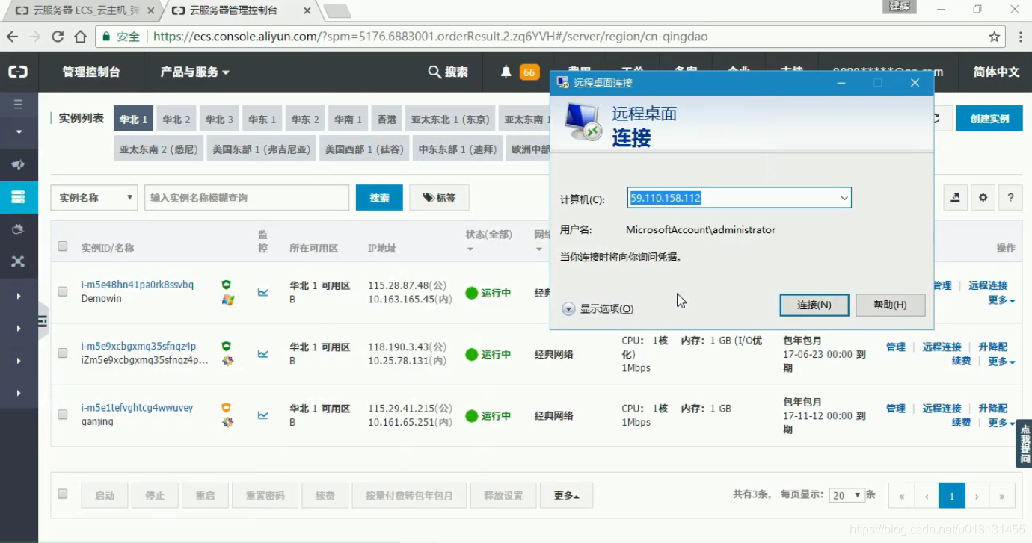Click the sidebar collapse handle

click(x=43, y=322)
